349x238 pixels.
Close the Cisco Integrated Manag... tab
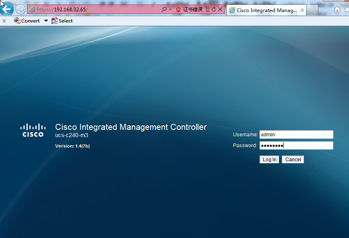(x=302, y=10)
